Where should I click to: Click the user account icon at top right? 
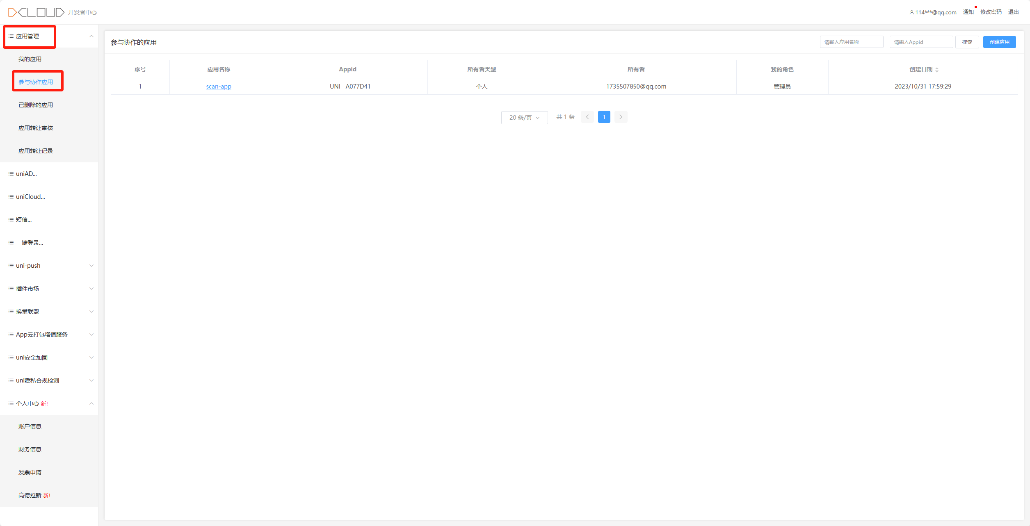tap(911, 12)
